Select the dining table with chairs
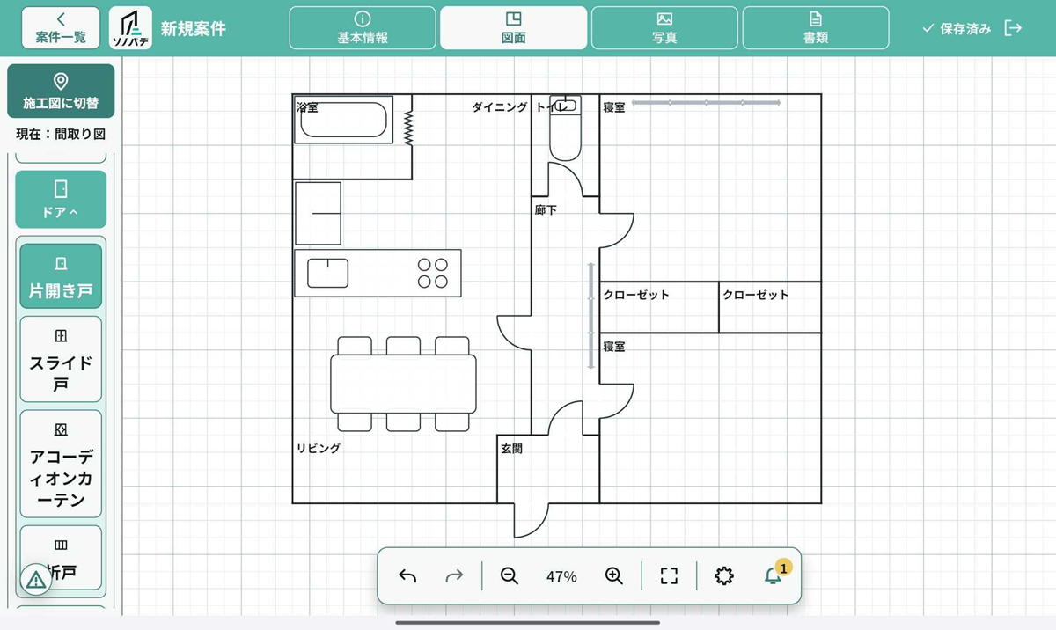Screen dimensions: 1056x630 pos(403,384)
